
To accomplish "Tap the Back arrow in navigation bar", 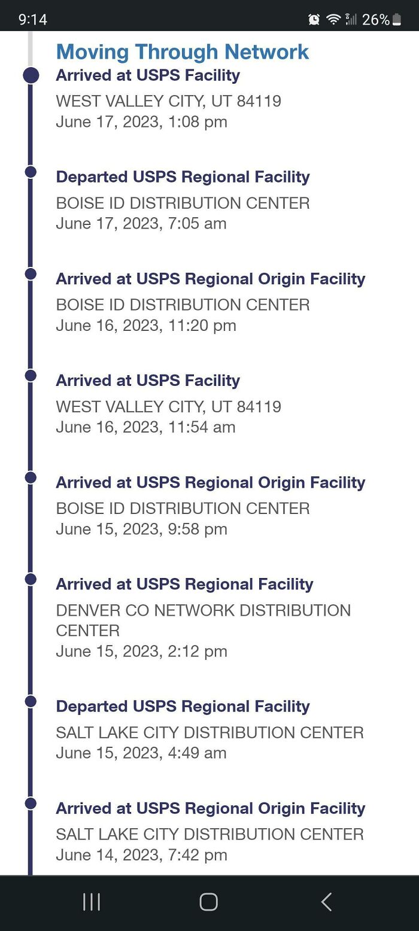I will pyautogui.click(x=326, y=902).
